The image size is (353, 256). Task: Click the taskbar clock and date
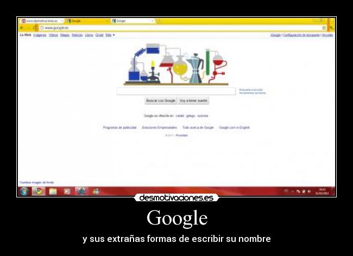pyautogui.click(x=322, y=191)
